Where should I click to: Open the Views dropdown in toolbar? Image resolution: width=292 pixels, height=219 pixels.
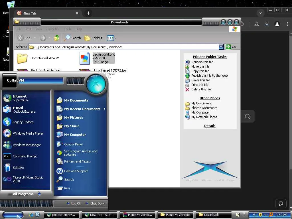pos(111,38)
